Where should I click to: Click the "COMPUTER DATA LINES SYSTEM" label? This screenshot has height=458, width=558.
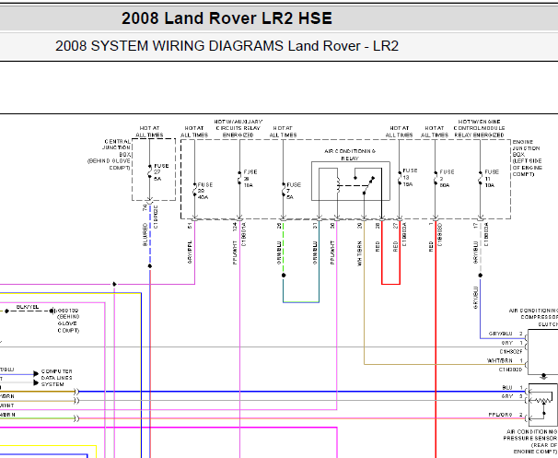tap(56, 378)
